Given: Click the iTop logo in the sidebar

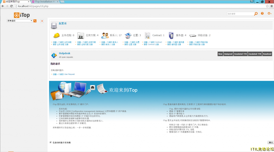Looking at the screenshot, I should 22,15.
